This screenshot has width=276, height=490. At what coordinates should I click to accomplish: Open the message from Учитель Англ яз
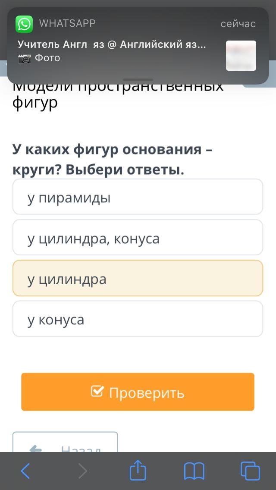click(112, 44)
